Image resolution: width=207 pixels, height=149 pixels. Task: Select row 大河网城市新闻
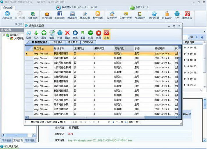click(102, 63)
